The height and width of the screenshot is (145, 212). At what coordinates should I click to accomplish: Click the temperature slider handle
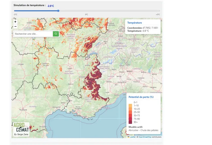(58, 11)
